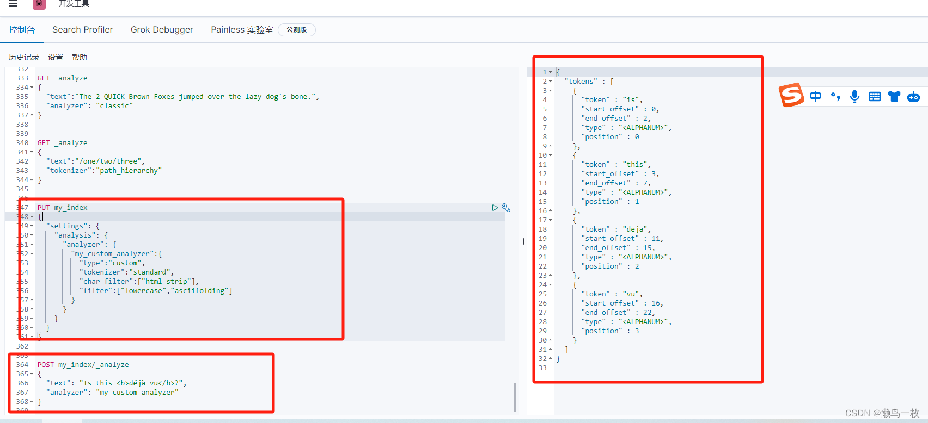
Task: Click the "analyzer": "classic" line
Action: [89, 106]
